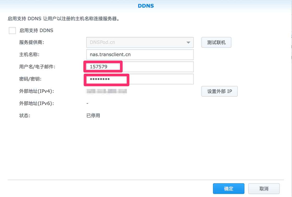
Task: Focus the nas.transclient.cn hostname field
Action: click(140, 55)
